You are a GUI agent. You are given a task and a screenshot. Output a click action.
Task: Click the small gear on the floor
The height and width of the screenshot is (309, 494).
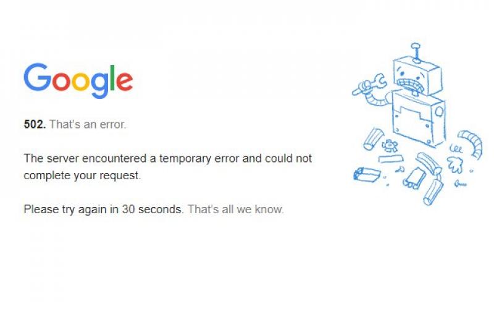[x=390, y=146]
